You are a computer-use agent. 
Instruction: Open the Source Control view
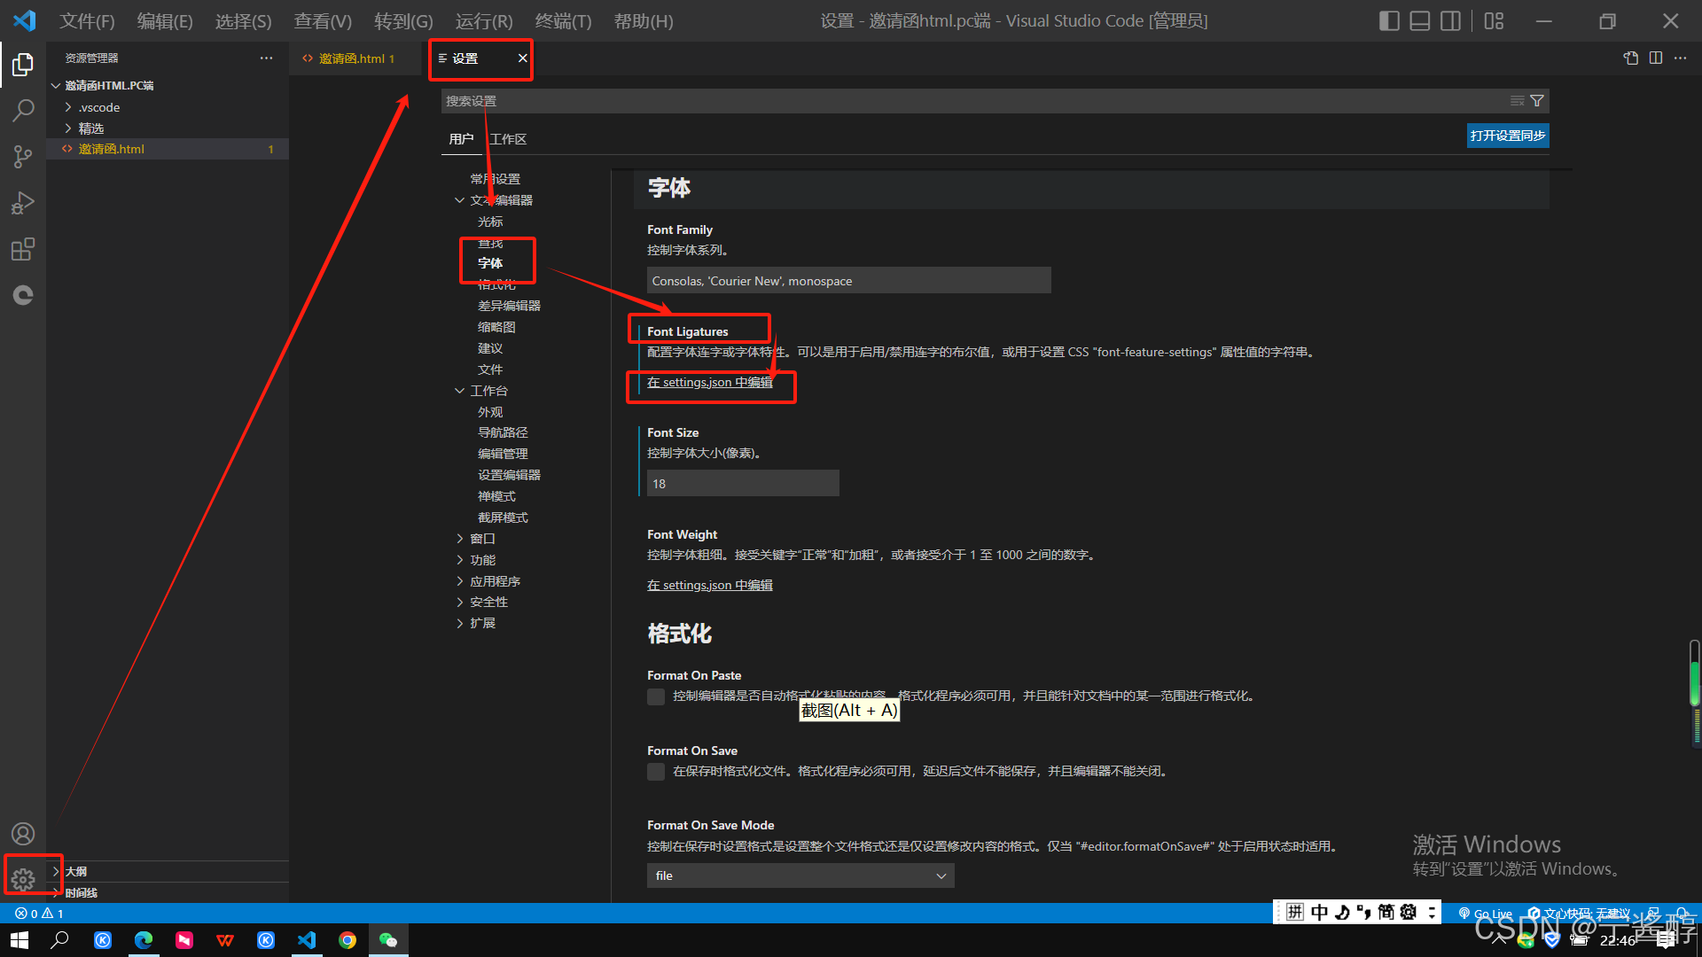click(23, 157)
